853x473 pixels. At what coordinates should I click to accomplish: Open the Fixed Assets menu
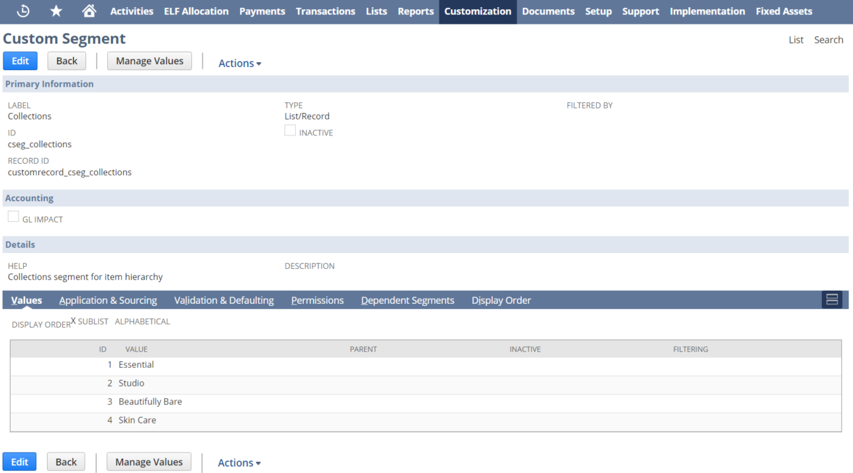pyautogui.click(x=784, y=11)
